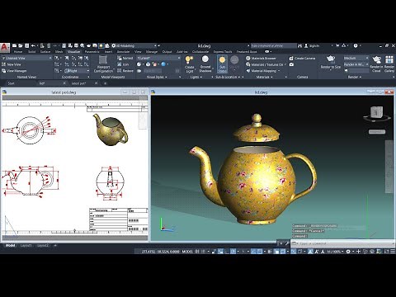This screenshot has height=297, width=396.
Task: Add a new drawing tab with plus
Action: (105, 83)
